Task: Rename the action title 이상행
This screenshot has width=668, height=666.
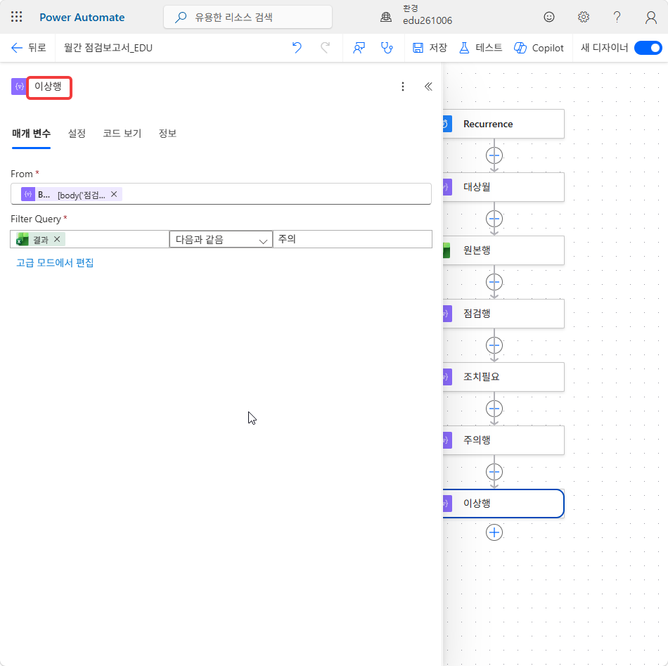Action: pyautogui.click(x=49, y=87)
